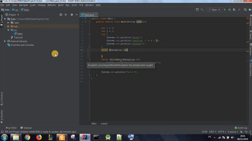Collapse the Tuto project root node

click(5, 19)
